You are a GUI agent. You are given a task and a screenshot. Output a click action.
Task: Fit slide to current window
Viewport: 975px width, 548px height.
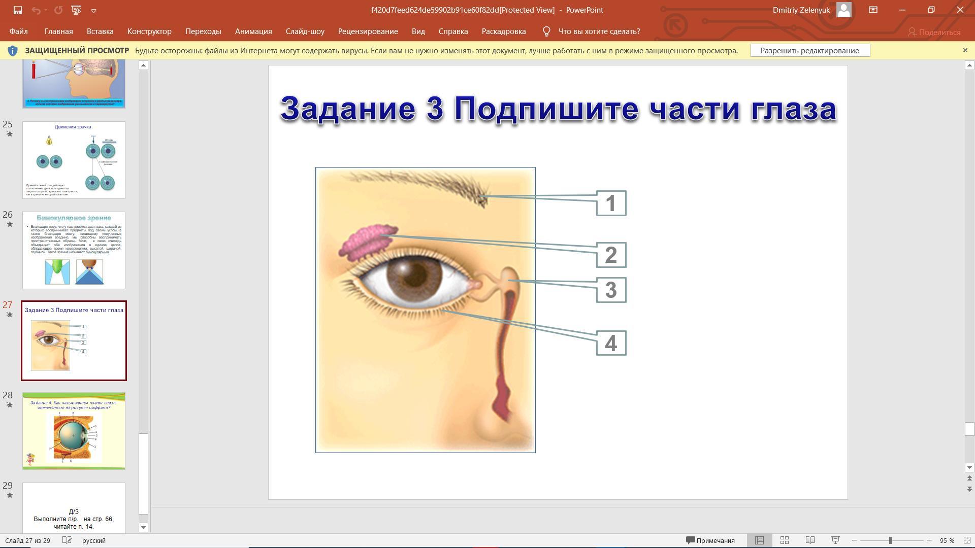point(966,540)
